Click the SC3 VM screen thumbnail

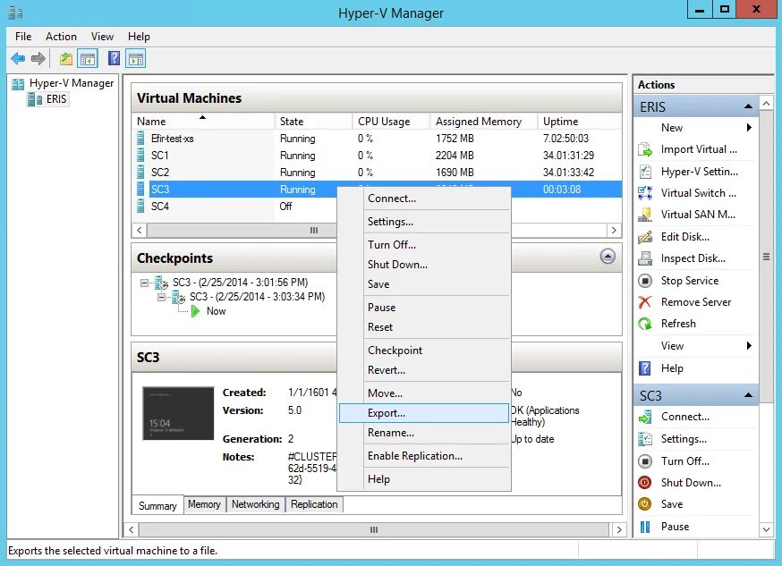(178, 413)
